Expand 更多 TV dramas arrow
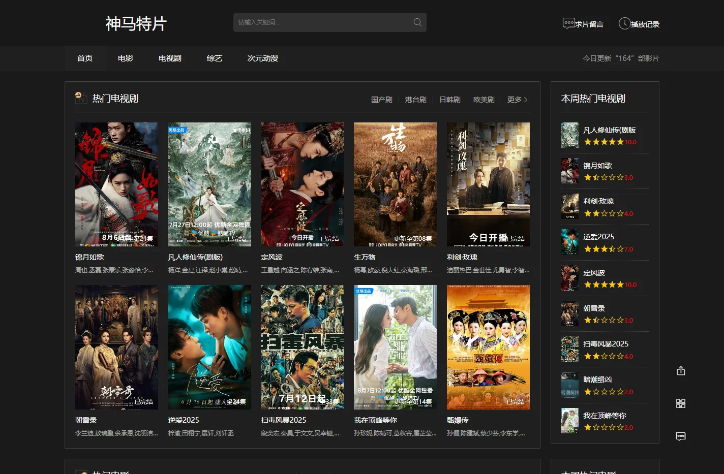The height and width of the screenshot is (474, 724). [x=518, y=100]
